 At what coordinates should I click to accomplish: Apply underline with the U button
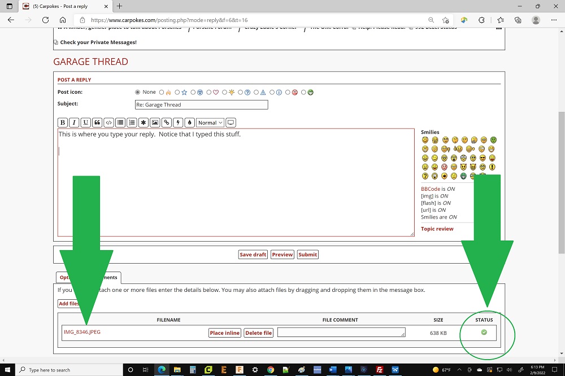pyautogui.click(x=85, y=123)
